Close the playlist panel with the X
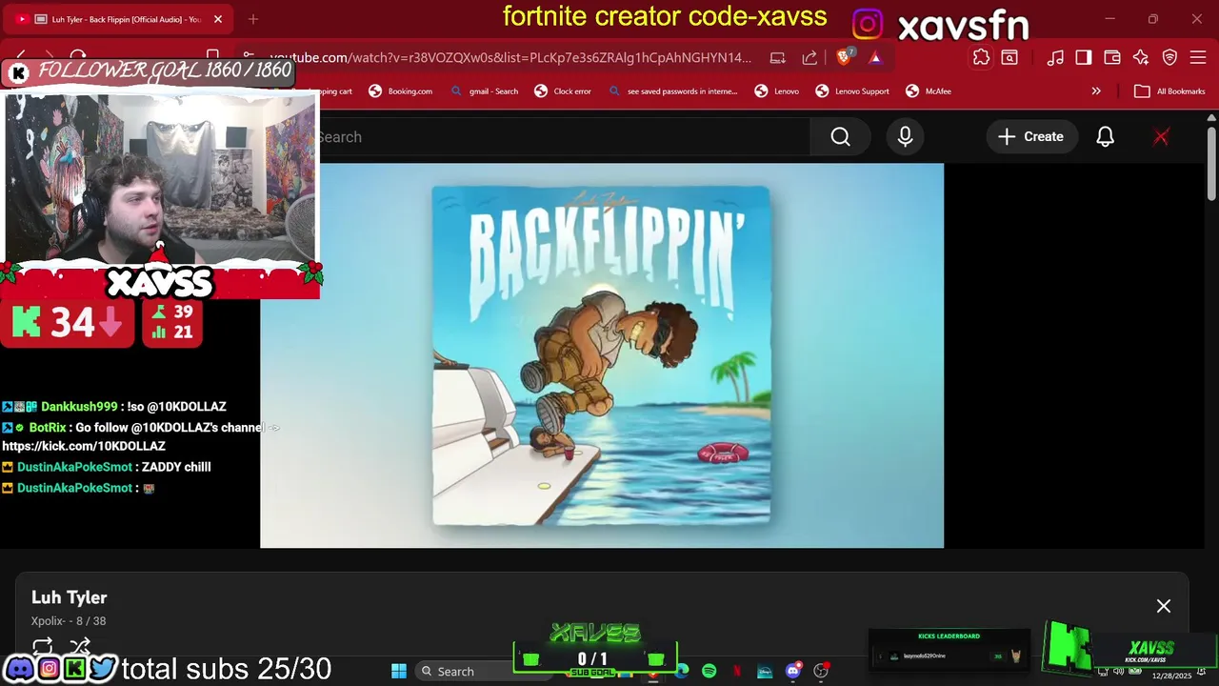The width and height of the screenshot is (1219, 686). coord(1164,606)
